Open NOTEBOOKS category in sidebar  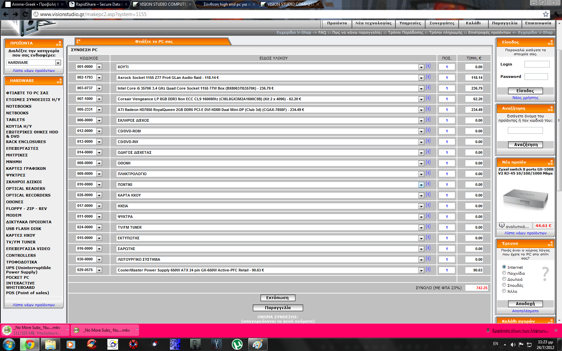19,106
